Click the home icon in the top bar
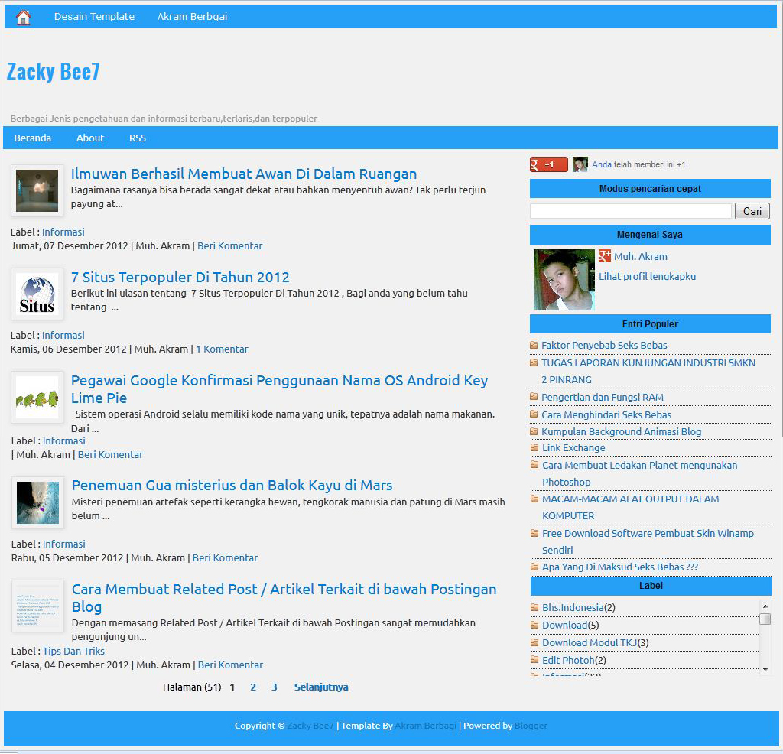Viewport: 783px width, 754px height. 22,15
